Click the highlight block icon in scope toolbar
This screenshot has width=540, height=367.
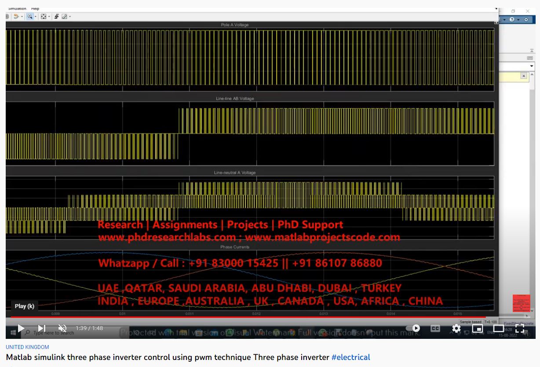[16, 16]
